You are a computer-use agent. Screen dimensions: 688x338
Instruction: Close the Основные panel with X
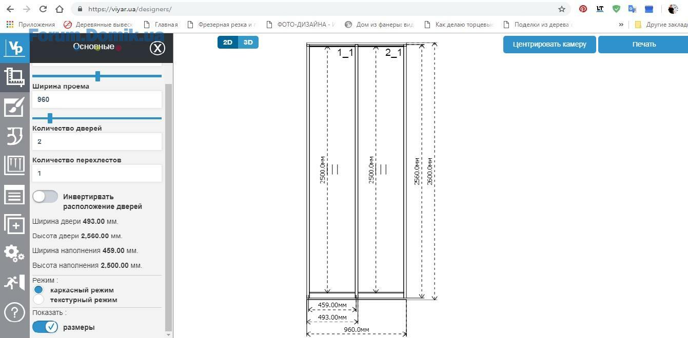point(157,48)
